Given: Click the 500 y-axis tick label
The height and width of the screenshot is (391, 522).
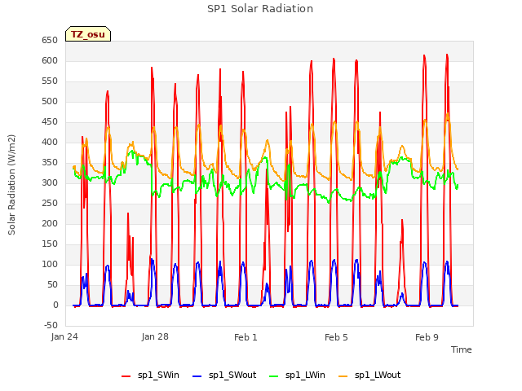Looking at the screenshot, I should (x=50, y=101).
